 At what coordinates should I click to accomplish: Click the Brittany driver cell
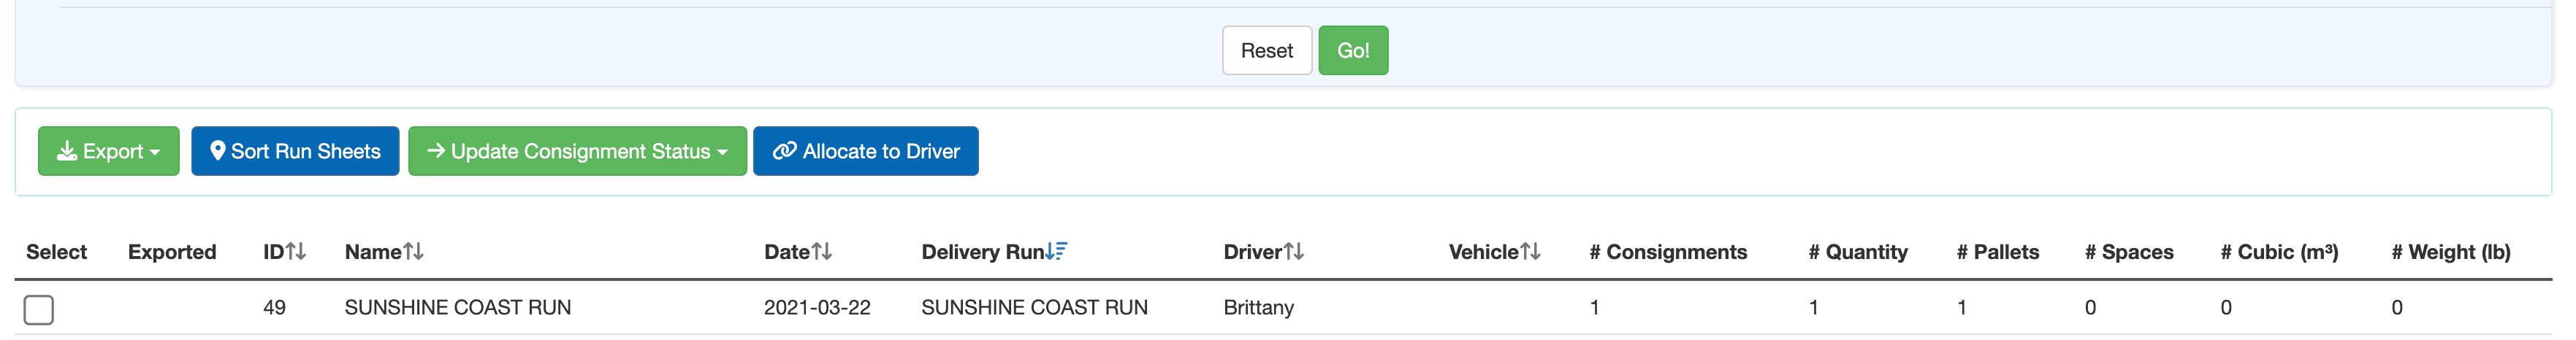(1258, 308)
